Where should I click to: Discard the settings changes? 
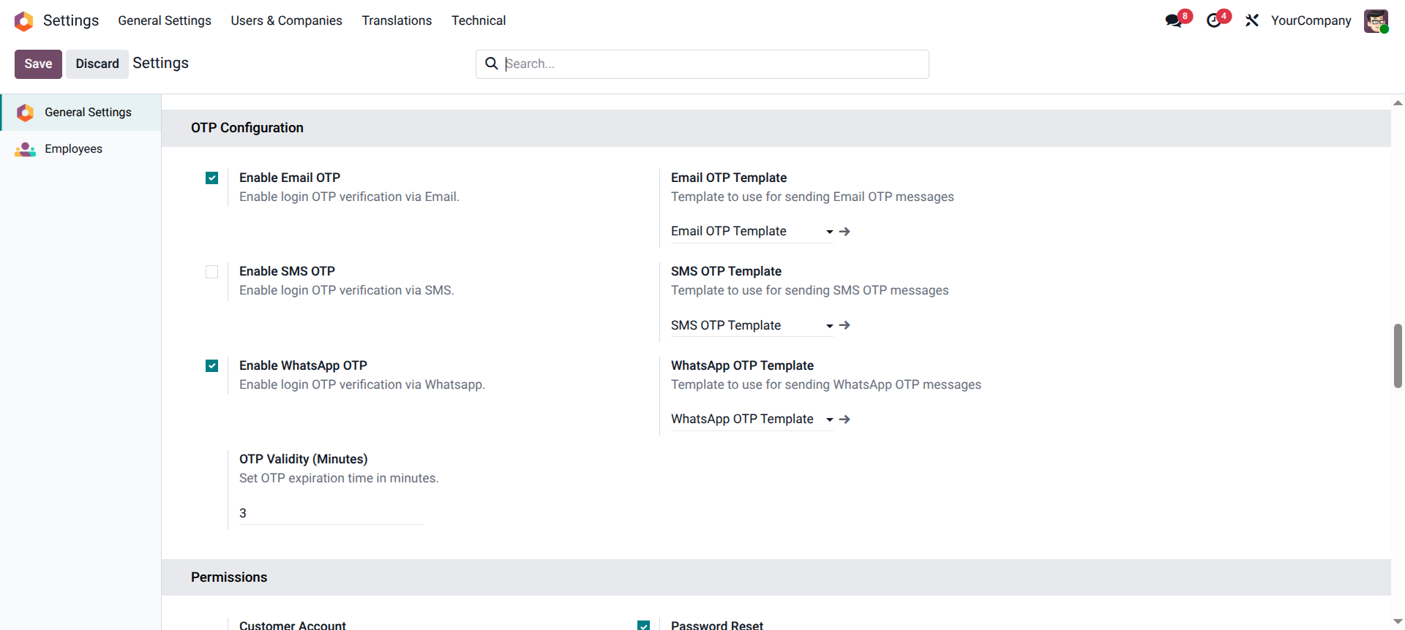click(97, 64)
